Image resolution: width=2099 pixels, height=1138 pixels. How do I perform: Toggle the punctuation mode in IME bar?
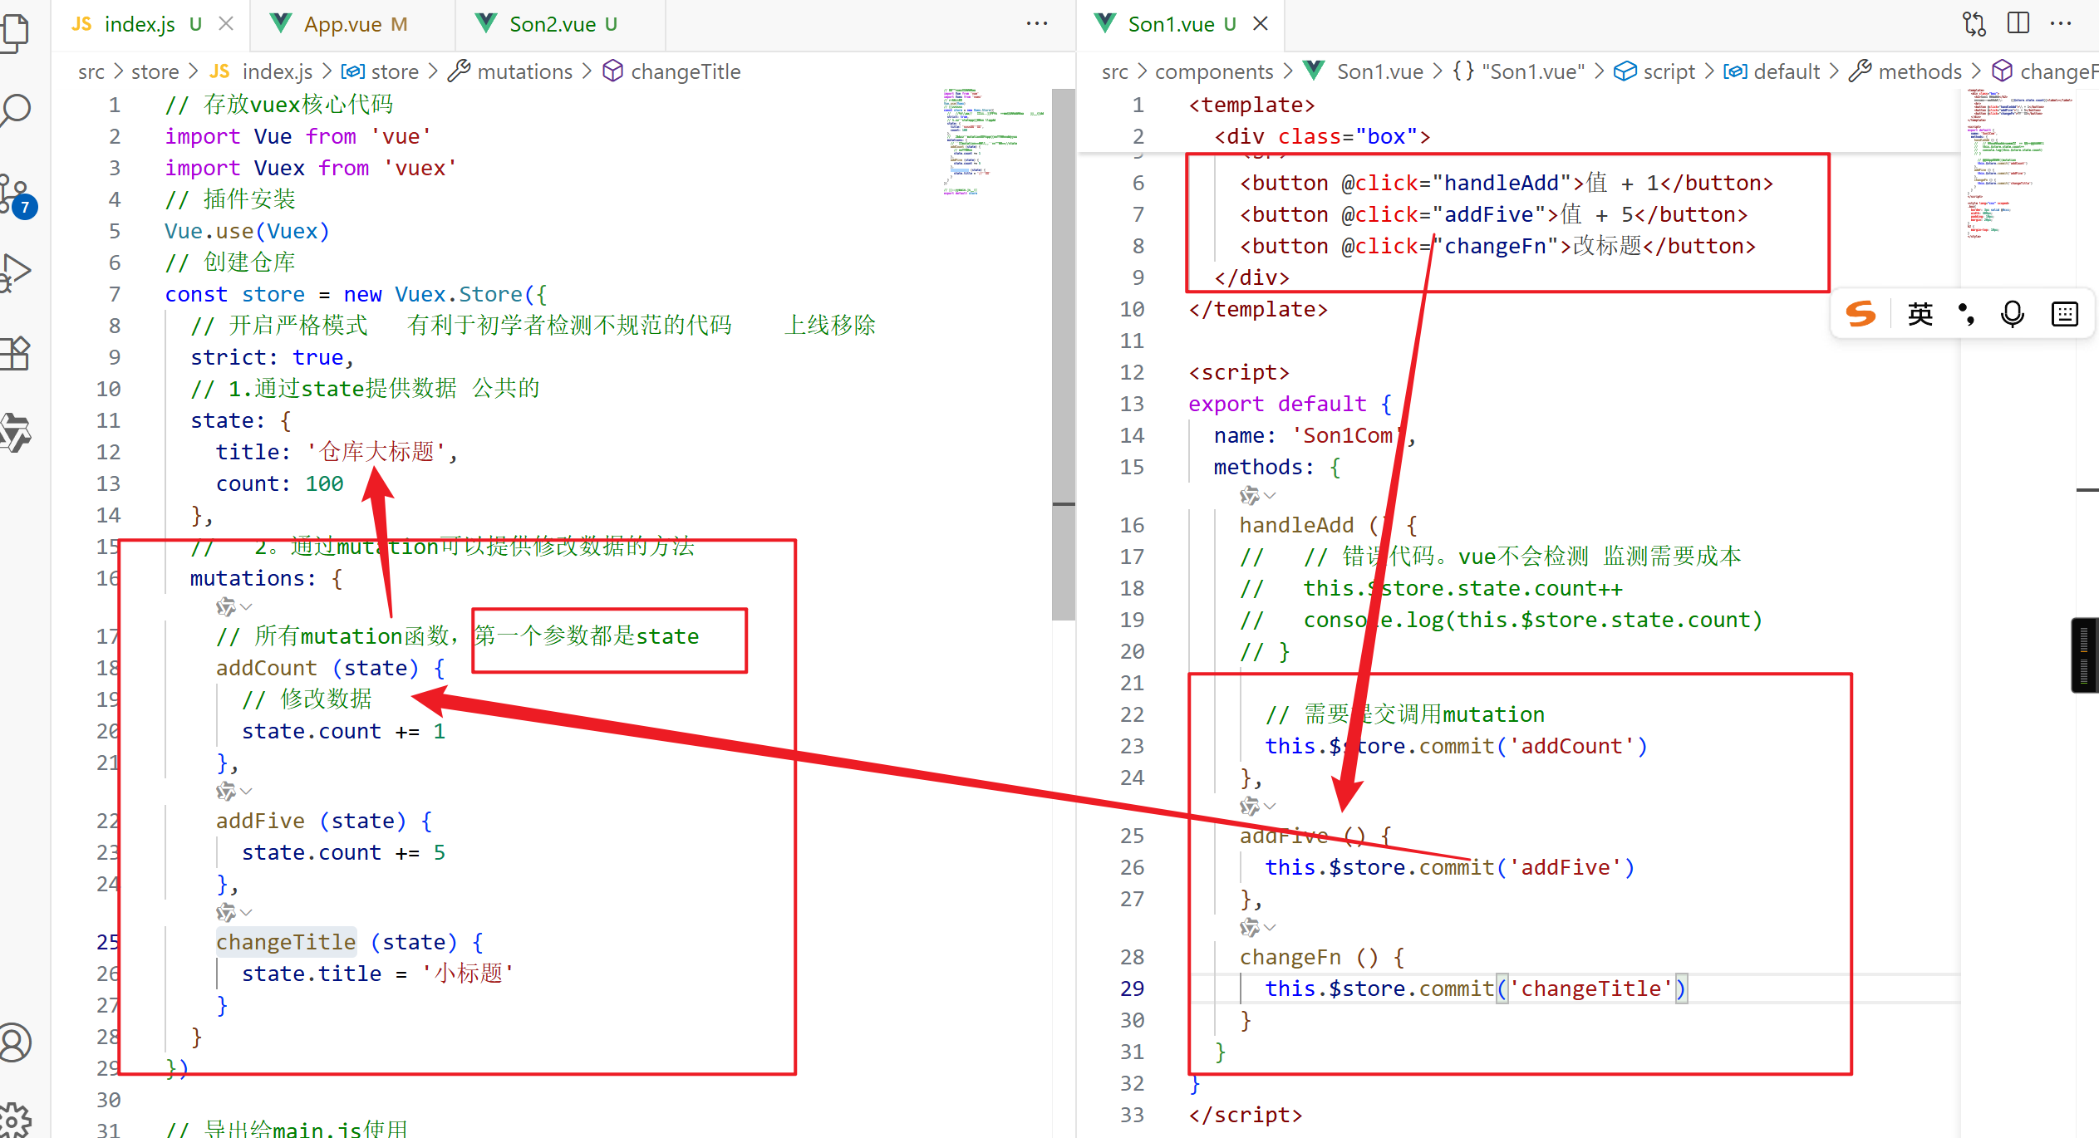(x=1966, y=314)
